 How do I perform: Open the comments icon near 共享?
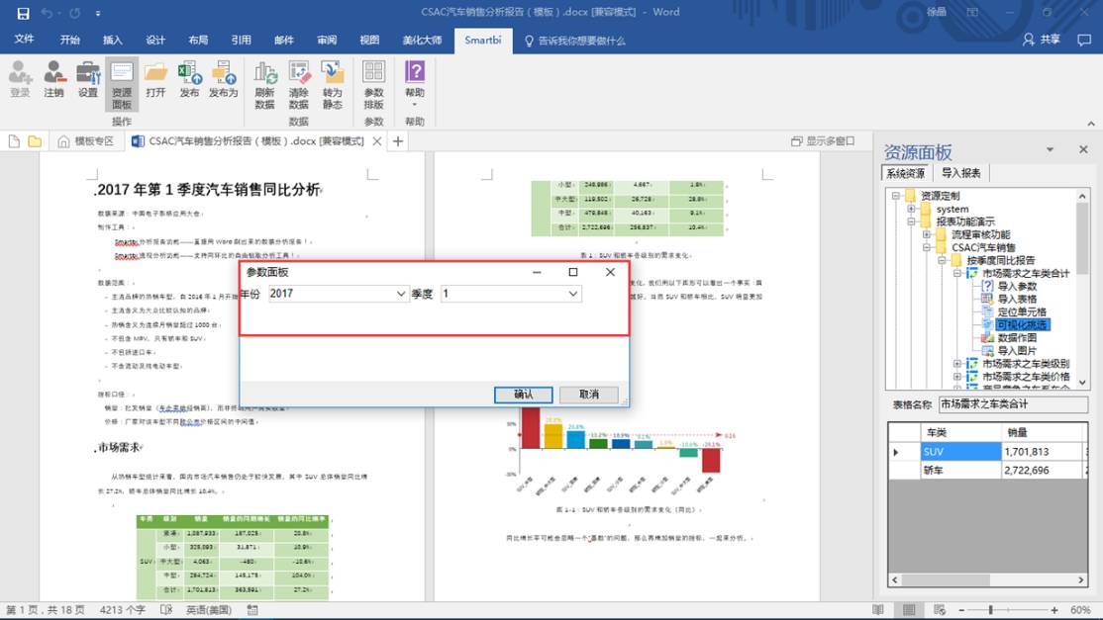1084,40
